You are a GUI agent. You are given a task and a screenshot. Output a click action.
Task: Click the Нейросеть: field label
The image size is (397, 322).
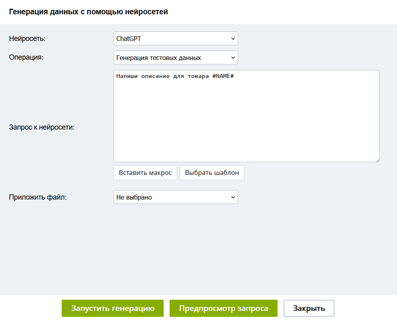point(27,39)
